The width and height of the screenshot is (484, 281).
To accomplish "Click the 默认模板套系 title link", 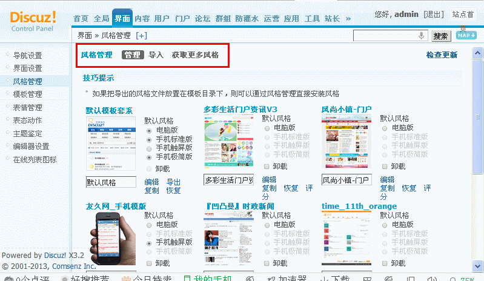I will point(109,110).
